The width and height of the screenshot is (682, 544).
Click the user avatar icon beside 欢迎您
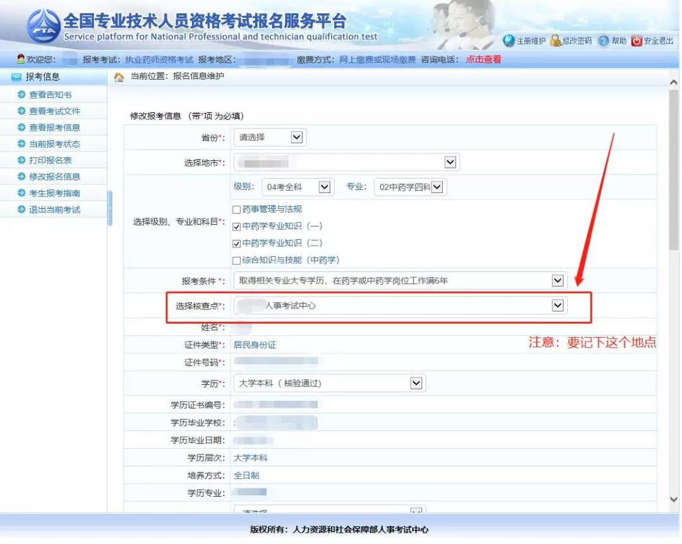(x=20, y=59)
